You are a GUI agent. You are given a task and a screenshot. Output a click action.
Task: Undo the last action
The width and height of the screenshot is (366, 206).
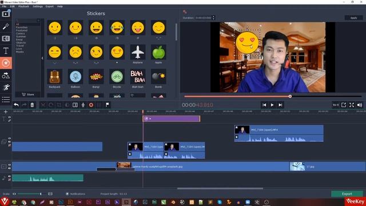point(16,105)
